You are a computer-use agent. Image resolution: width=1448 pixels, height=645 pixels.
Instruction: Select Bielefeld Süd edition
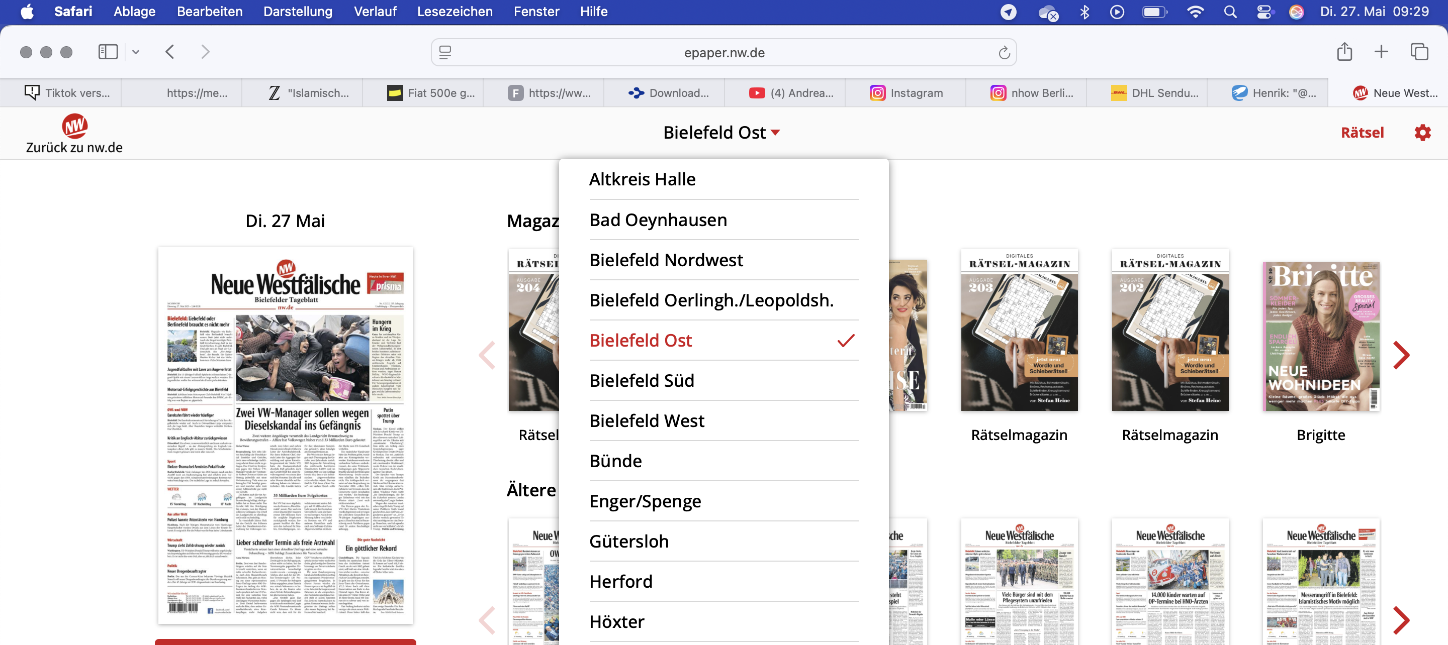723,380
